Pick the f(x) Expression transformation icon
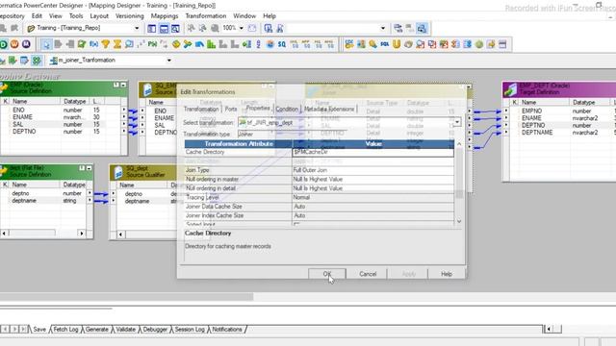Screen dimensions: 616x346 click(93, 44)
